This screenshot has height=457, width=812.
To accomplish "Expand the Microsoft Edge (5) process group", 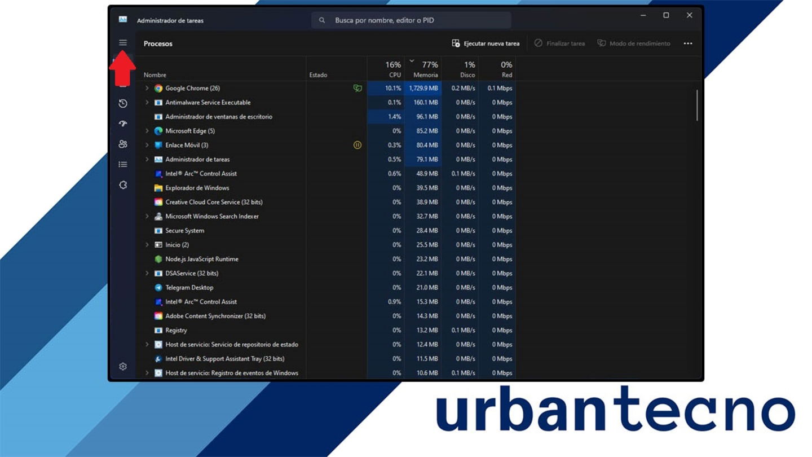I will tap(147, 131).
